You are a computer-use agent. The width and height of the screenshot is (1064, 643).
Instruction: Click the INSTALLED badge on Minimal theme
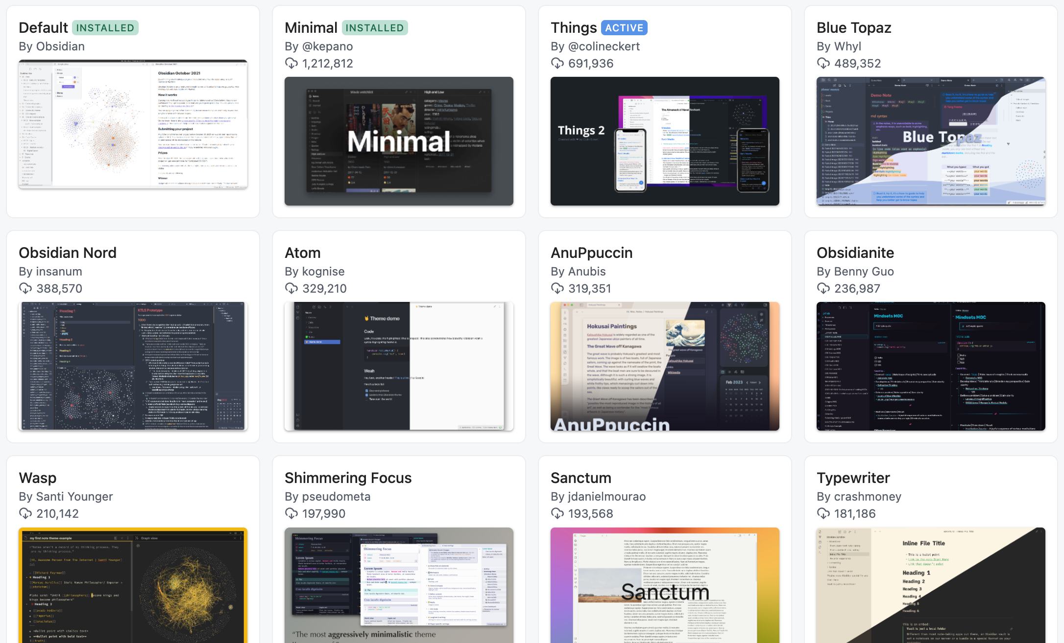375,28
